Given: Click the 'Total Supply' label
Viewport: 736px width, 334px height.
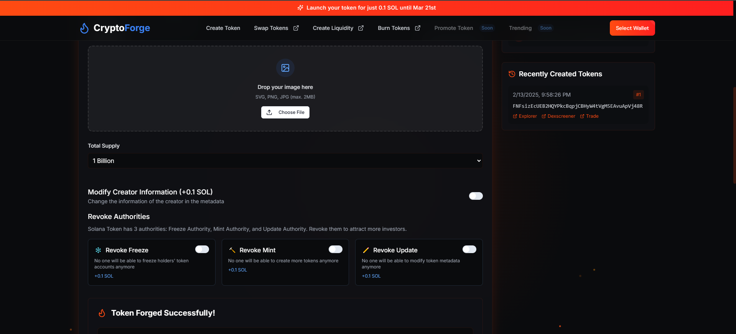Looking at the screenshot, I should [104, 146].
